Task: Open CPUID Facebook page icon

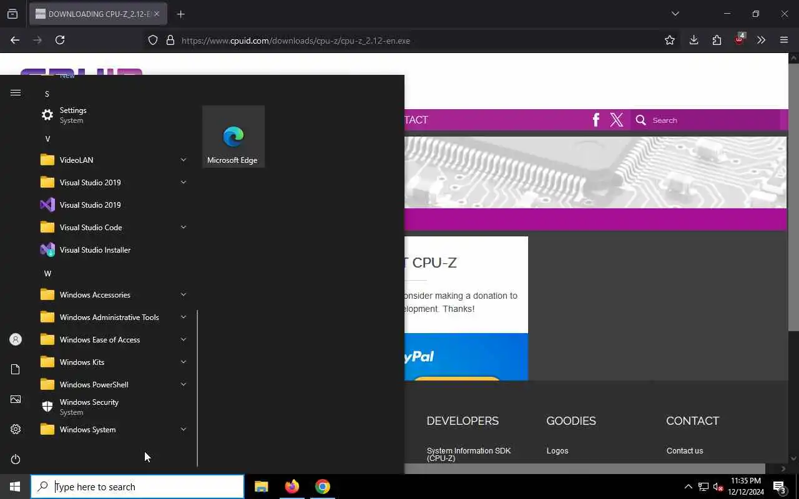Action: (x=596, y=120)
